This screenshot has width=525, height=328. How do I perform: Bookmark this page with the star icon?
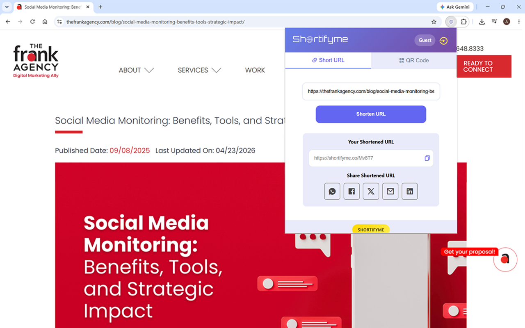coord(434,22)
